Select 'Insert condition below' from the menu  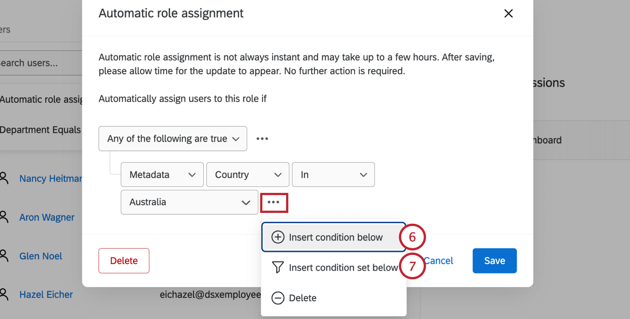(x=335, y=237)
